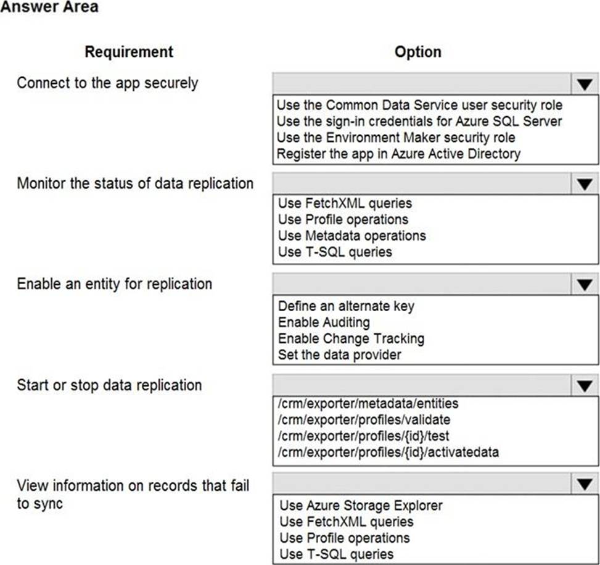Click the 'Answer Area' heading
Image resolution: width=600 pixels, height=565 pixels.
pyautogui.click(x=49, y=7)
